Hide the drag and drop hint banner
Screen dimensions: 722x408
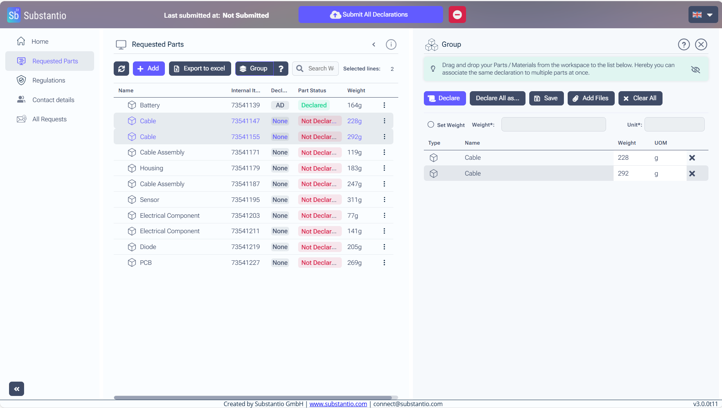(x=695, y=69)
